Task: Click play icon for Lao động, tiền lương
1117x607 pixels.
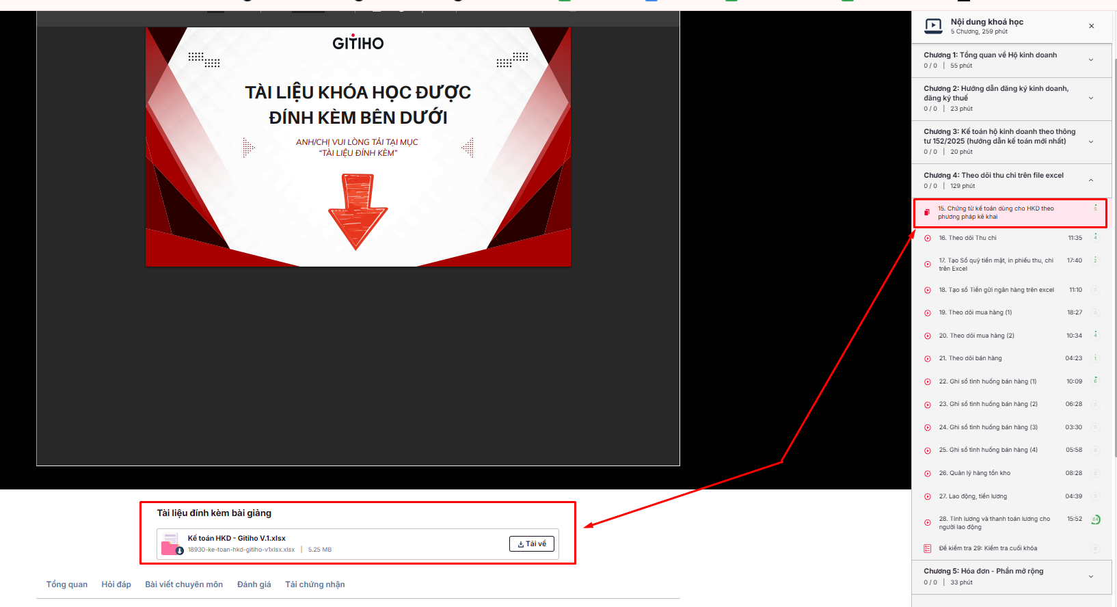Action: 928,497
